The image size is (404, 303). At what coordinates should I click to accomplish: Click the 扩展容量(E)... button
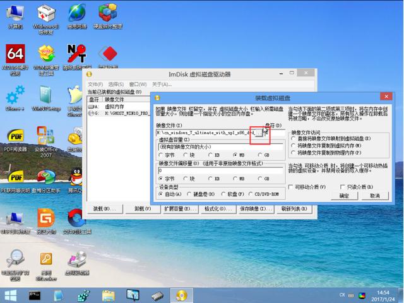pos(181,209)
